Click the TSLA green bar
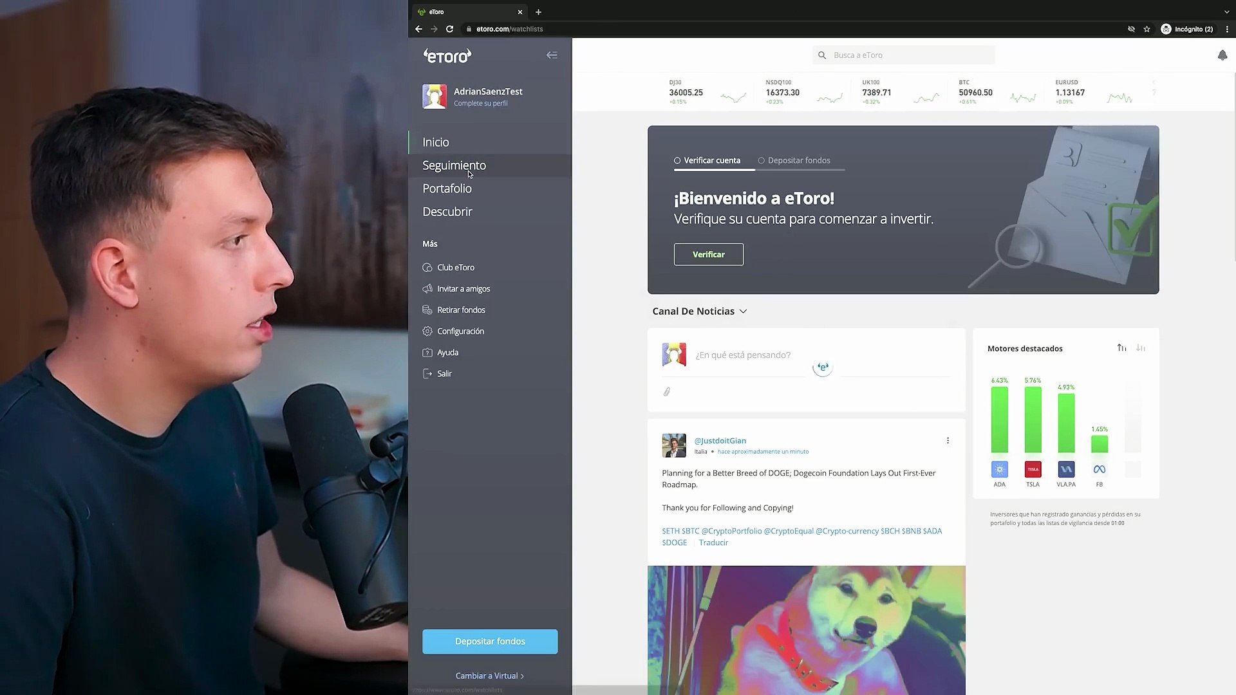The height and width of the screenshot is (695, 1236). click(1033, 420)
